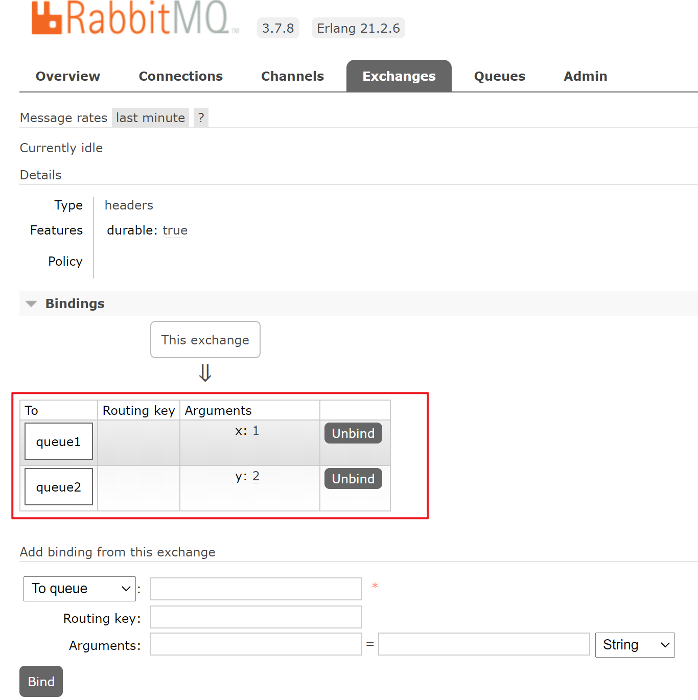Open the queue1 link in bindings

[59, 441]
